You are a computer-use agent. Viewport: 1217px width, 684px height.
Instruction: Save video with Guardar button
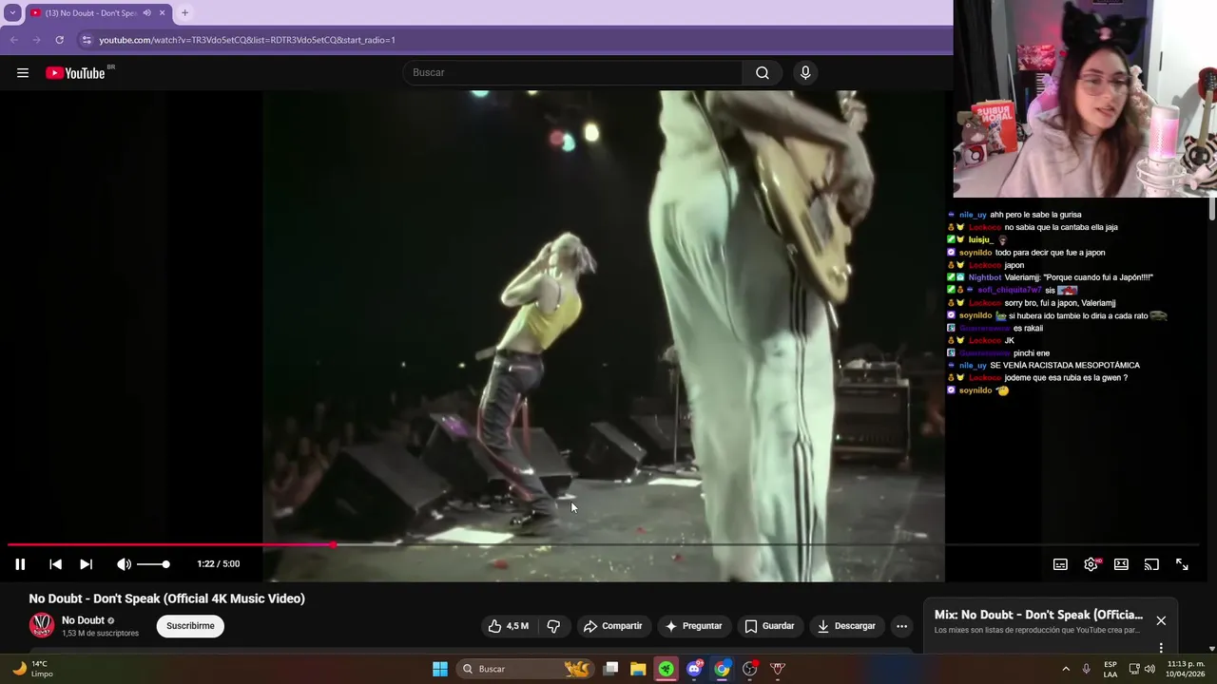(770, 626)
